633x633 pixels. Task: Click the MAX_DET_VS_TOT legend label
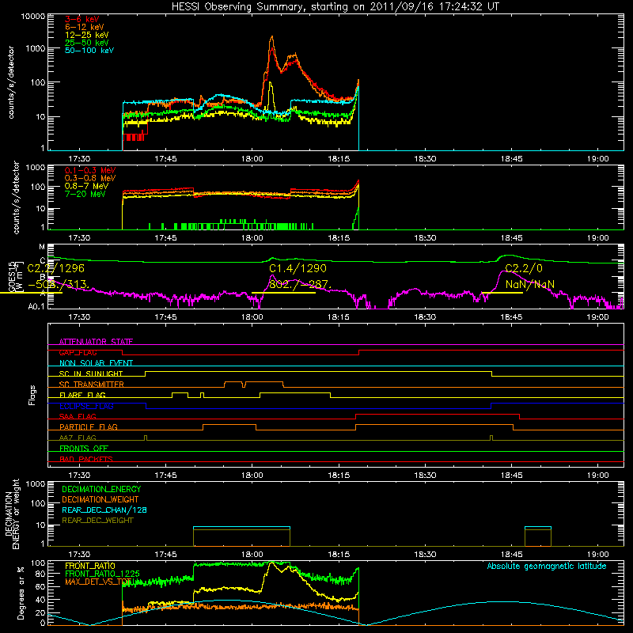(x=100, y=582)
